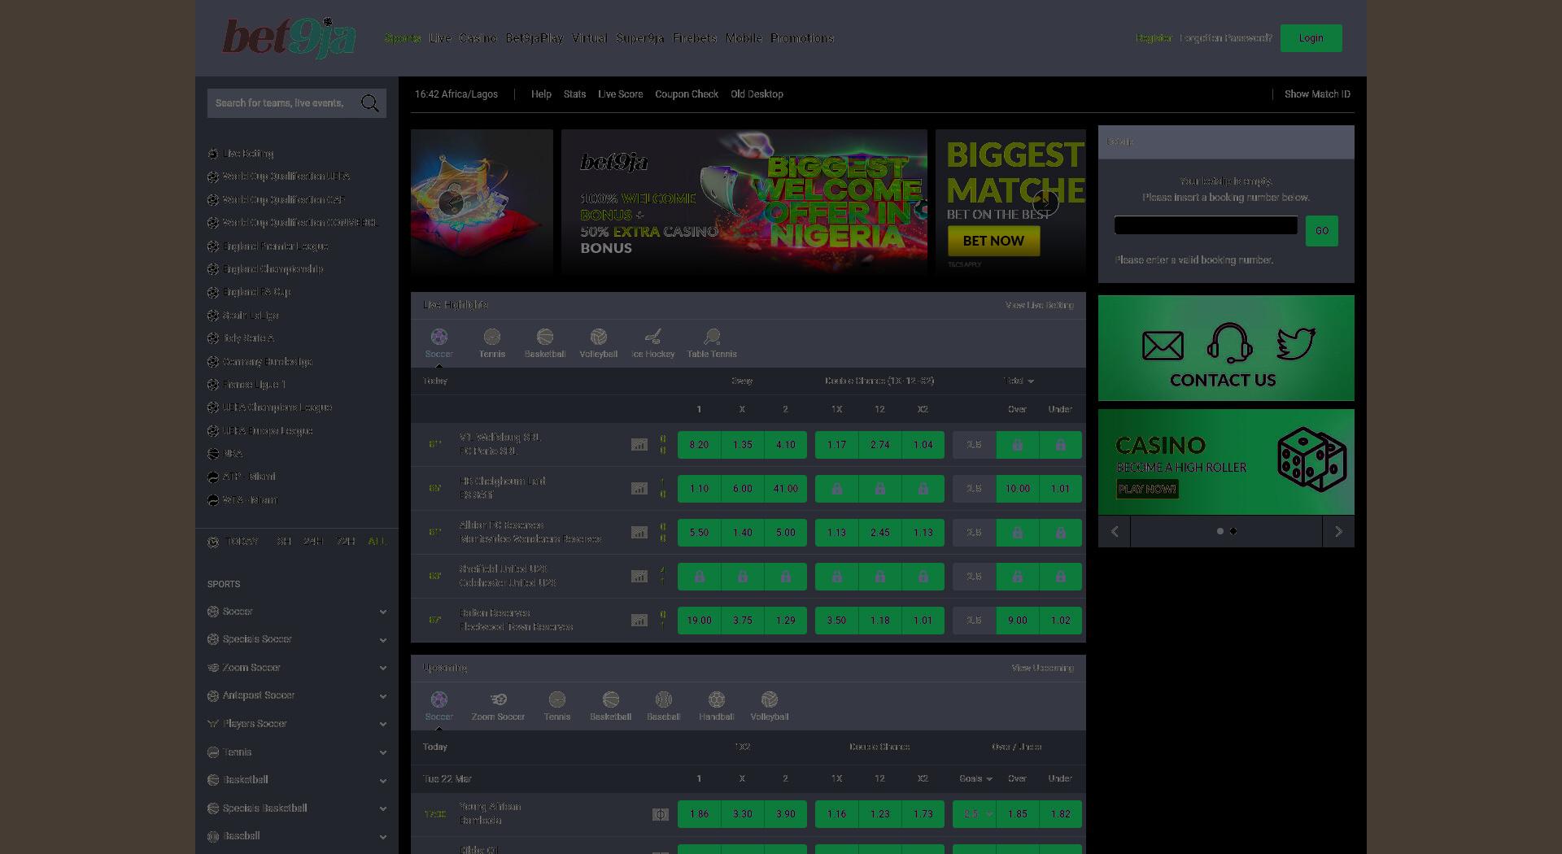Click the bet9ja logo
Viewport: 1562px width, 854px height.
[289, 38]
